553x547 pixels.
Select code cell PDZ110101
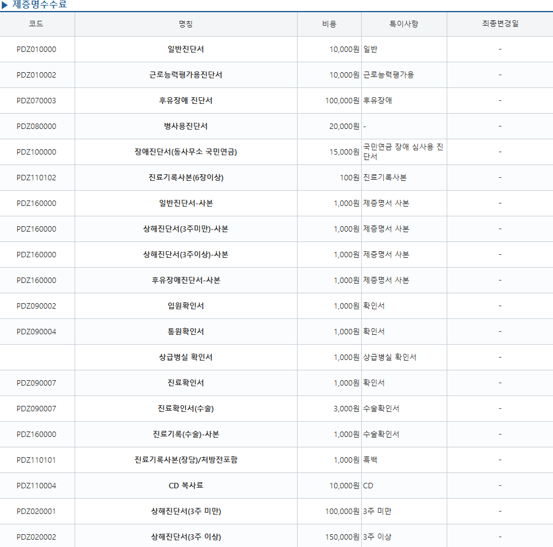36,460
